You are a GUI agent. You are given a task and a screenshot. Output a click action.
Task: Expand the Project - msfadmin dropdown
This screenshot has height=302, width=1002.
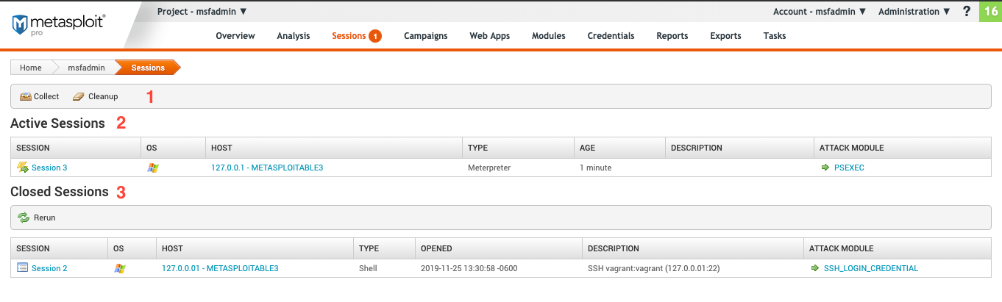pyautogui.click(x=202, y=11)
